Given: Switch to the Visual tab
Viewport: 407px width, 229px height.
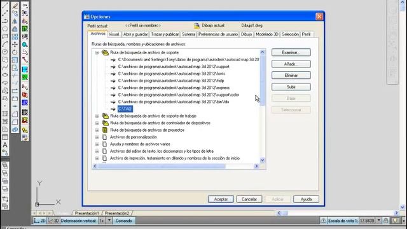Looking at the screenshot, I should (x=114, y=34).
